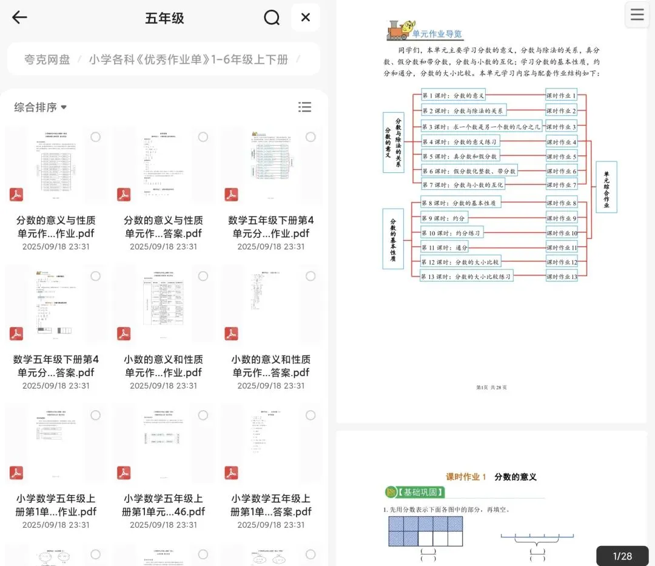Select checkbox for 数学五年级下册第4单元分...作业.pdf
The image size is (655, 566).
click(x=311, y=137)
